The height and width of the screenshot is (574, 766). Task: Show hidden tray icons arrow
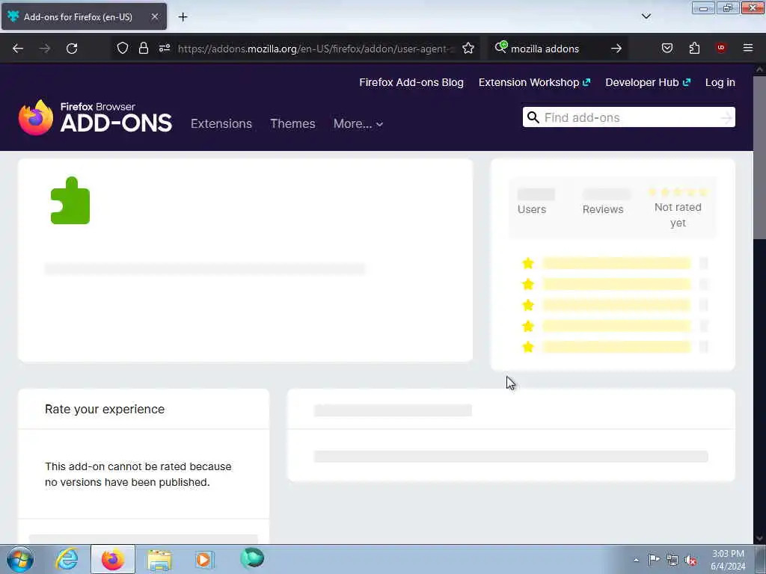coord(636,561)
